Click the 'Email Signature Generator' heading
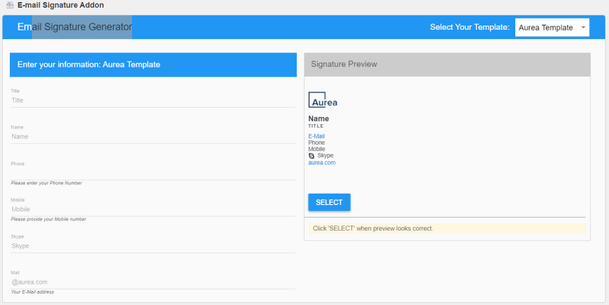This screenshot has height=305, width=609. tap(75, 27)
